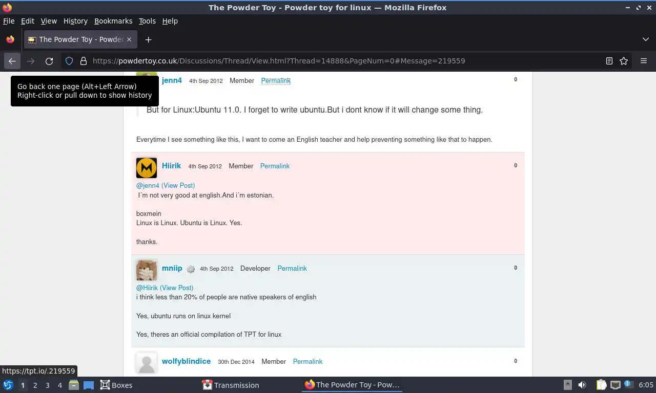Toggle reader view in address bar

click(x=609, y=61)
